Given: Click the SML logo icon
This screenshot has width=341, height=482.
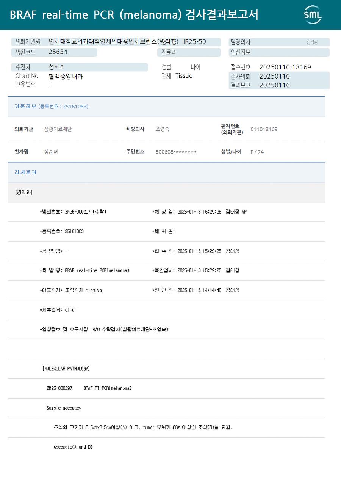Looking at the screenshot, I should point(313,15).
